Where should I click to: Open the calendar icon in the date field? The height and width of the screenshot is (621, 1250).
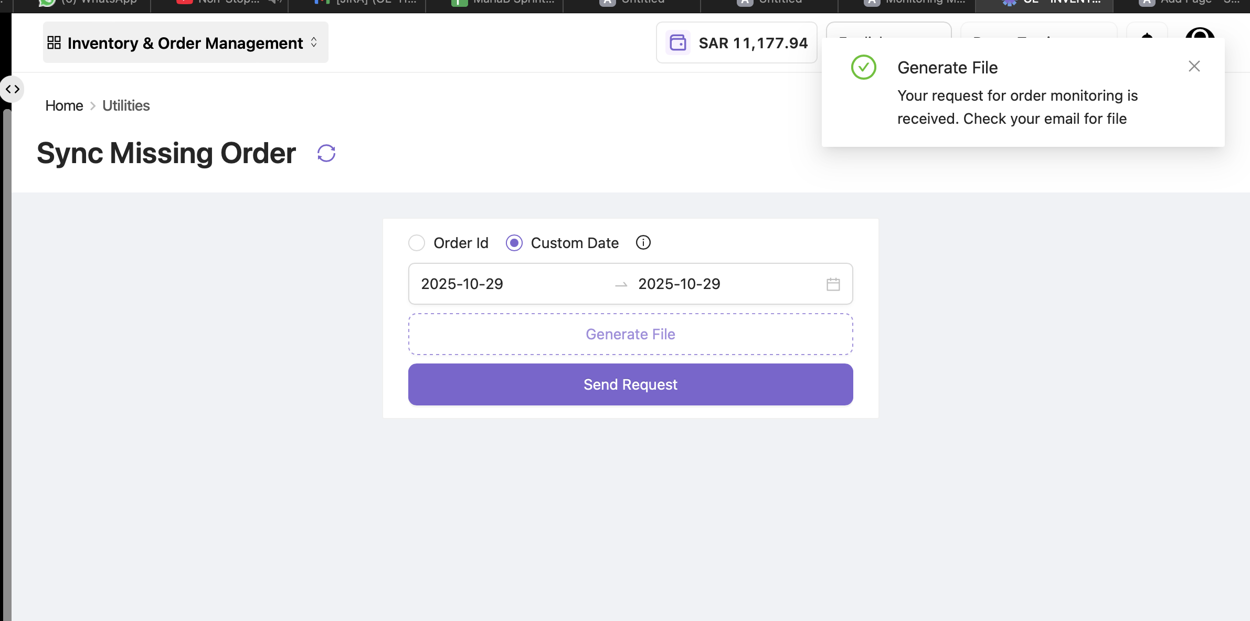click(832, 284)
